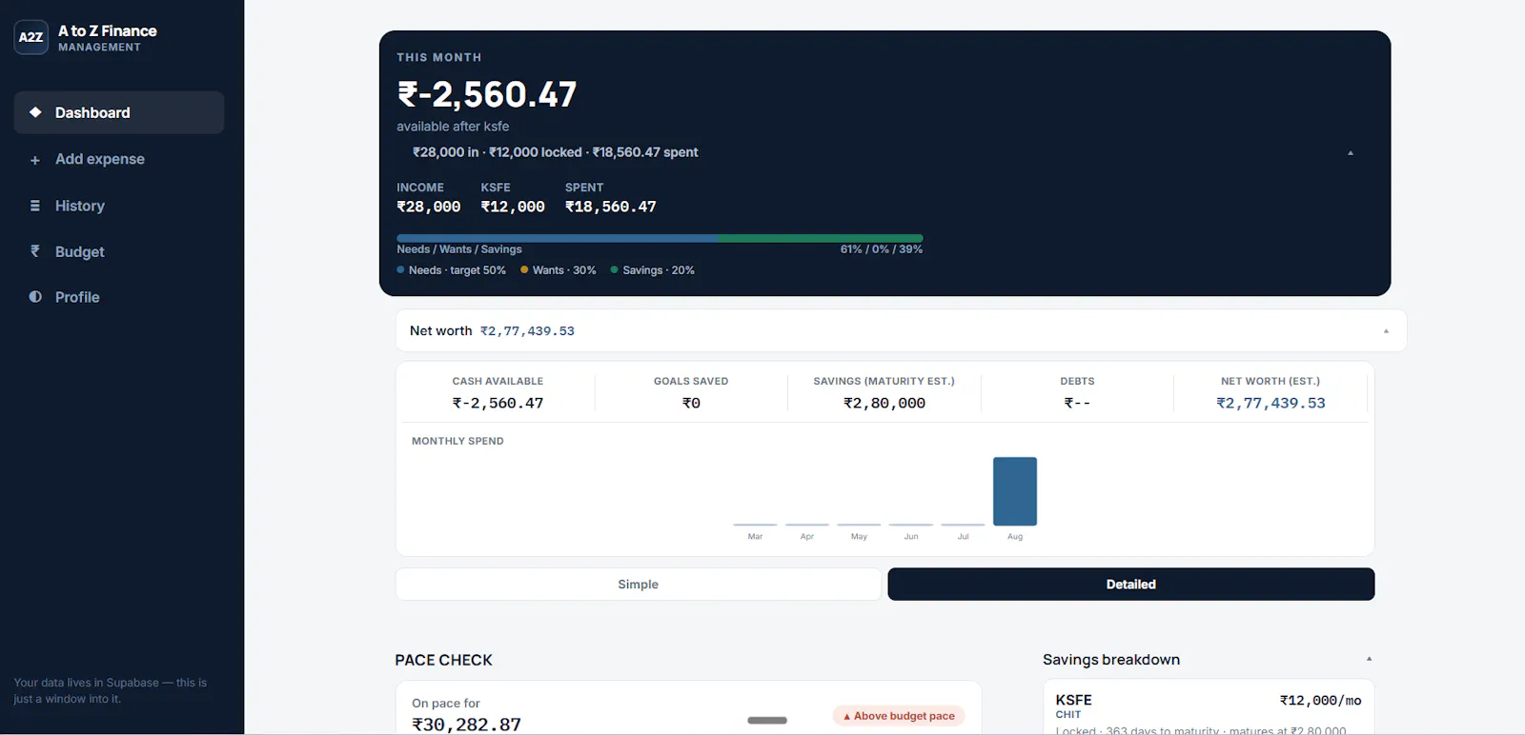Click the ₹28,000 in · ₹12,000 locked summary line
This screenshot has height=735, width=1525.
coord(555,152)
